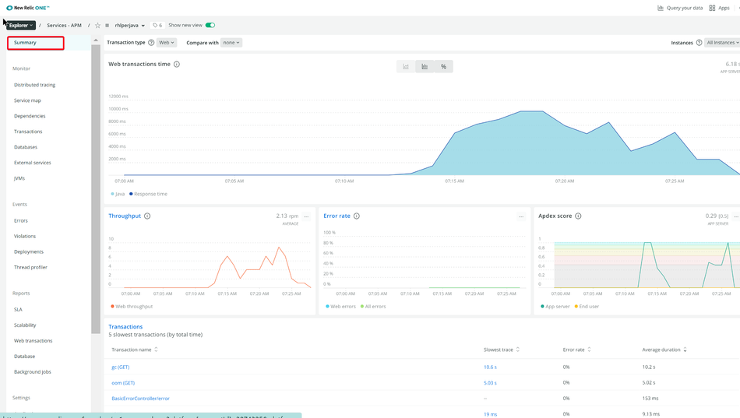The image size is (740, 418).
Task: Open Distributed tracing page
Action: click(x=35, y=85)
